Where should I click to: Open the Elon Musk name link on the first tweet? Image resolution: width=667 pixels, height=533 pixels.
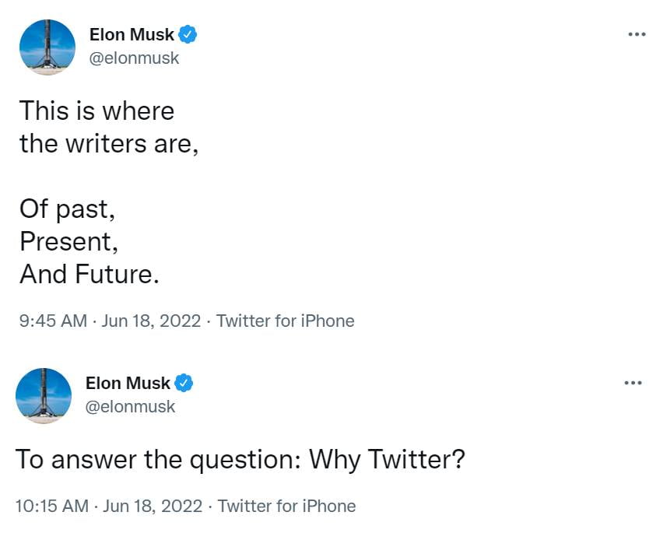pyautogui.click(x=132, y=35)
